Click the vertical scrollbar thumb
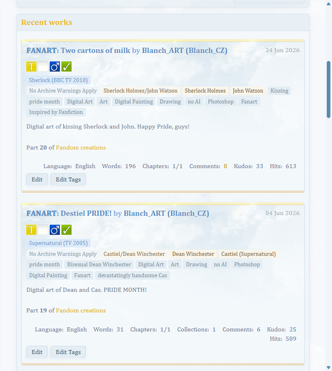The width and height of the screenshot is (332, 371). tap(328, 90)
